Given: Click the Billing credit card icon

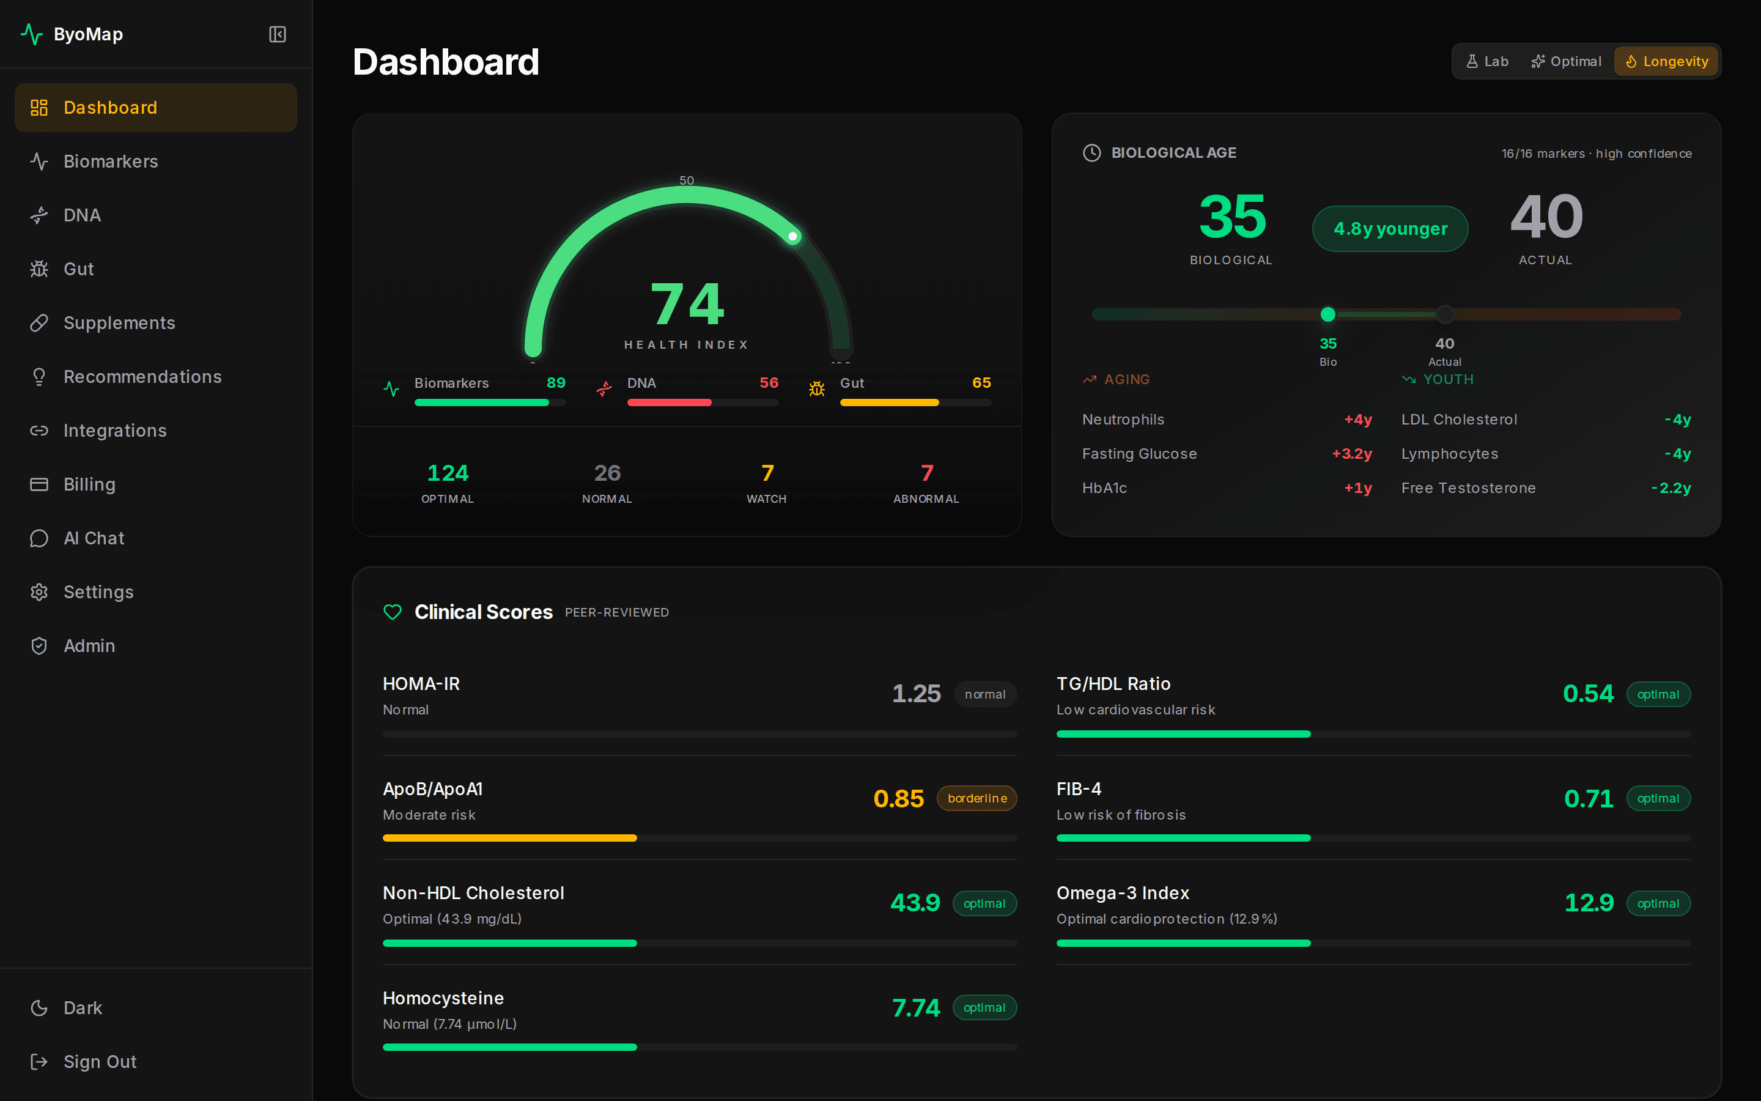Looking at the screenshot, I should (39, 483).
